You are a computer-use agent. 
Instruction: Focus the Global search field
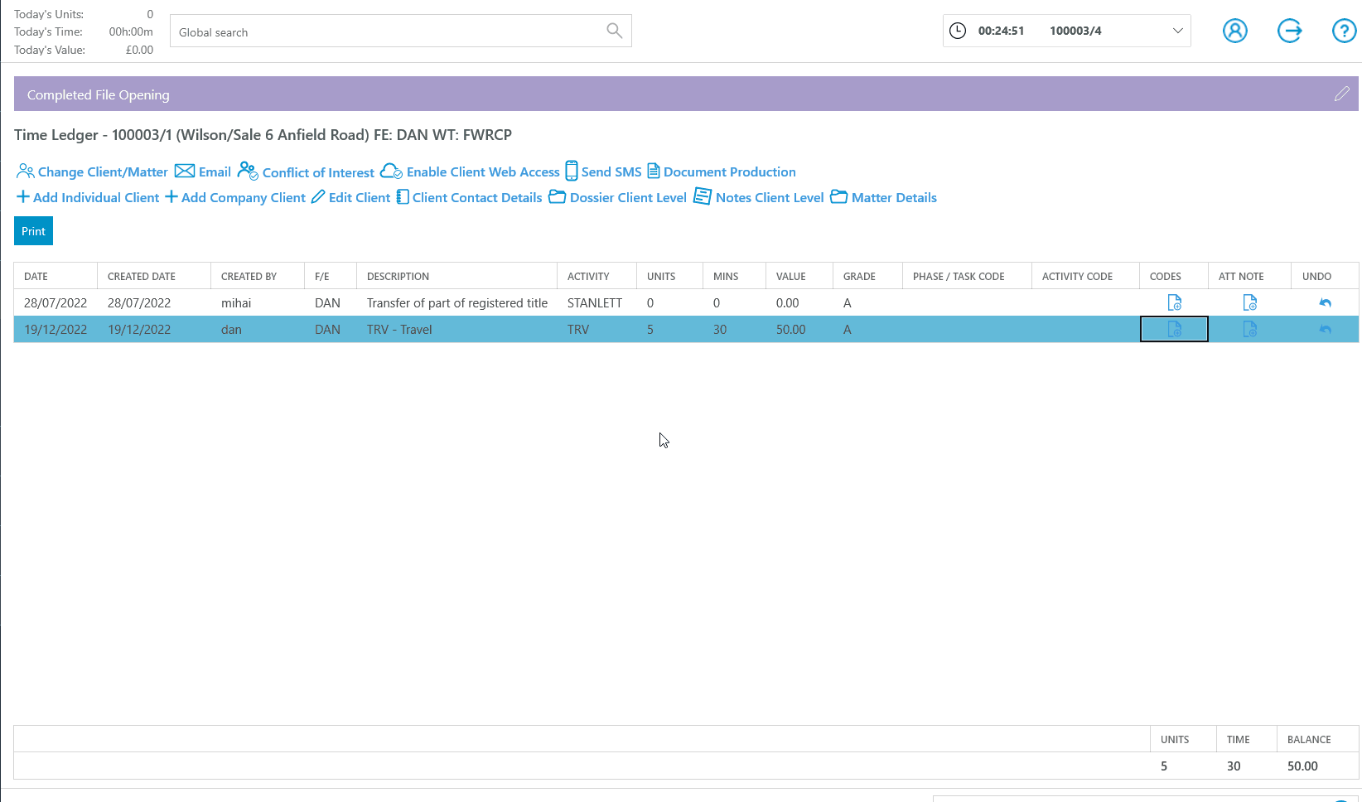(400, 31)
